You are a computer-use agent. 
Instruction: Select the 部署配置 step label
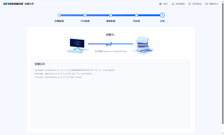click(59, 21)
